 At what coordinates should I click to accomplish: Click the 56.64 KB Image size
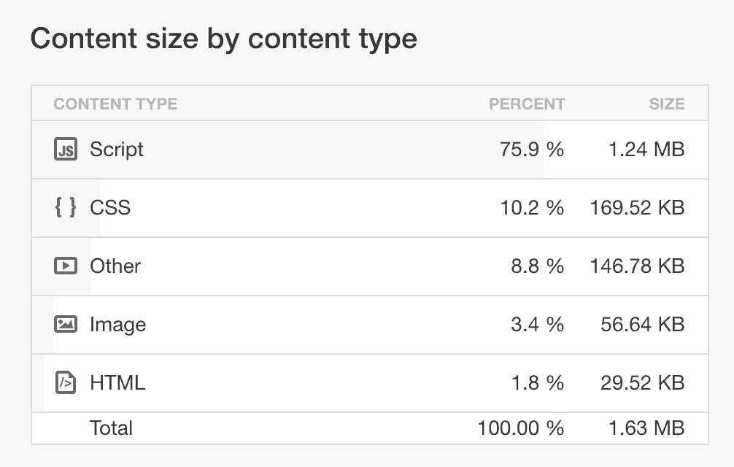pyautogui.click(x=642, y=324)
